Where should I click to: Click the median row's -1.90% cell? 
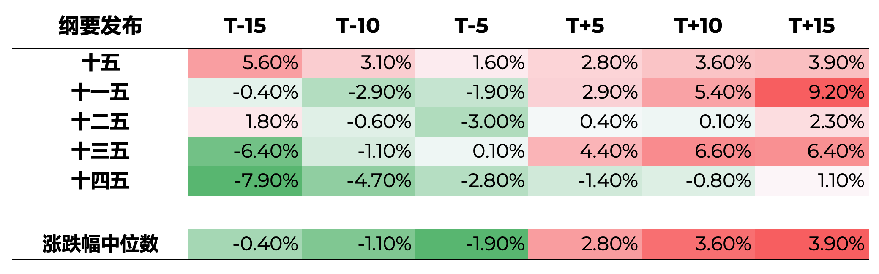472,244
